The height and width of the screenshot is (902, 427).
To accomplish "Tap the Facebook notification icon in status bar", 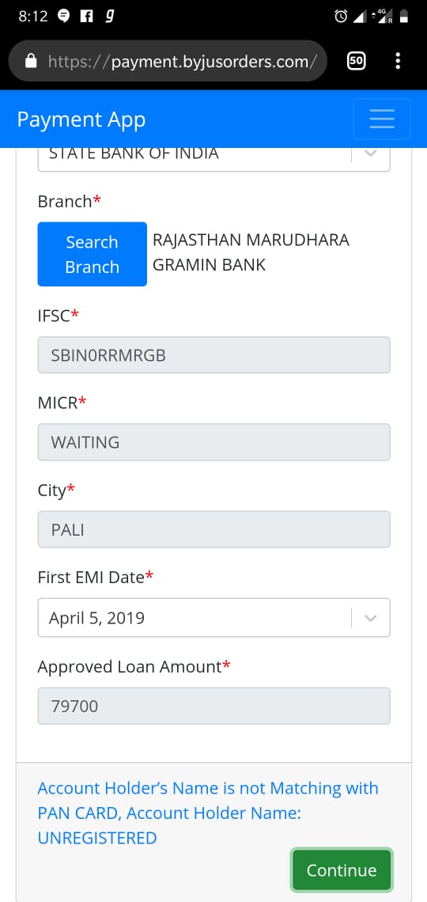I will pos(86,17).
